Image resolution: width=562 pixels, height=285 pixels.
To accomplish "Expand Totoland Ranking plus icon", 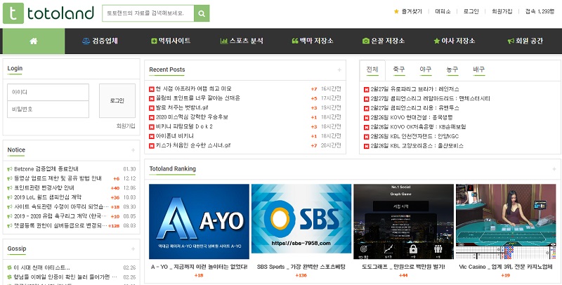I will tap(554, 169).
